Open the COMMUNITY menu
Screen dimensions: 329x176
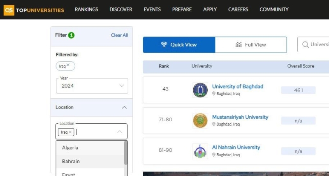(x=274, y=9)
